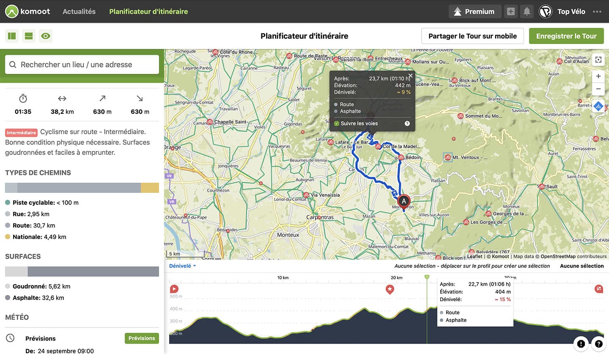
Task: Click Mt. Ventoux highlight marker
Action: coord(447,157)
